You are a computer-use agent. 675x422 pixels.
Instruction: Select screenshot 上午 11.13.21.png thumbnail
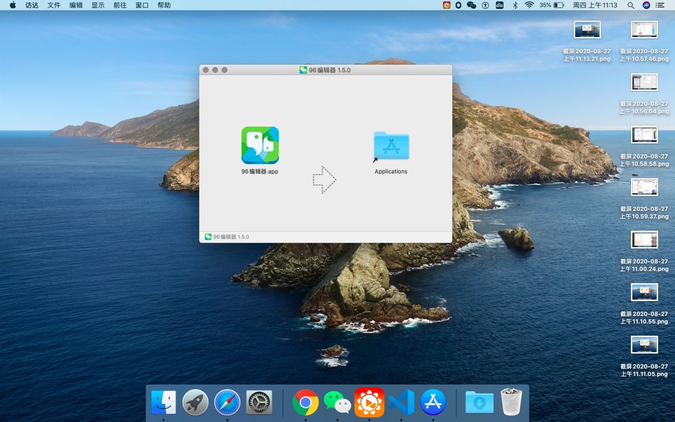point(587,30)
